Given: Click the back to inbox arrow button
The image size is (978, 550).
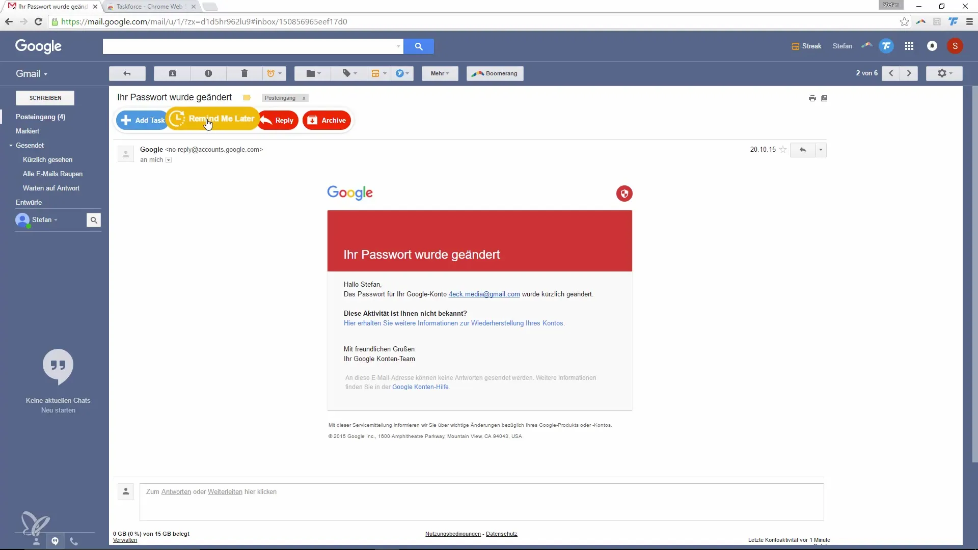Looking at the screenshot, I should pos(127,73).
